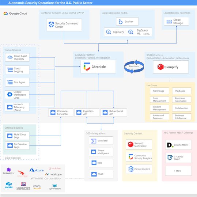This screenshot has height=197, width=197.
Task: Select the Business Intelligence box
Action: click(182, 117)
